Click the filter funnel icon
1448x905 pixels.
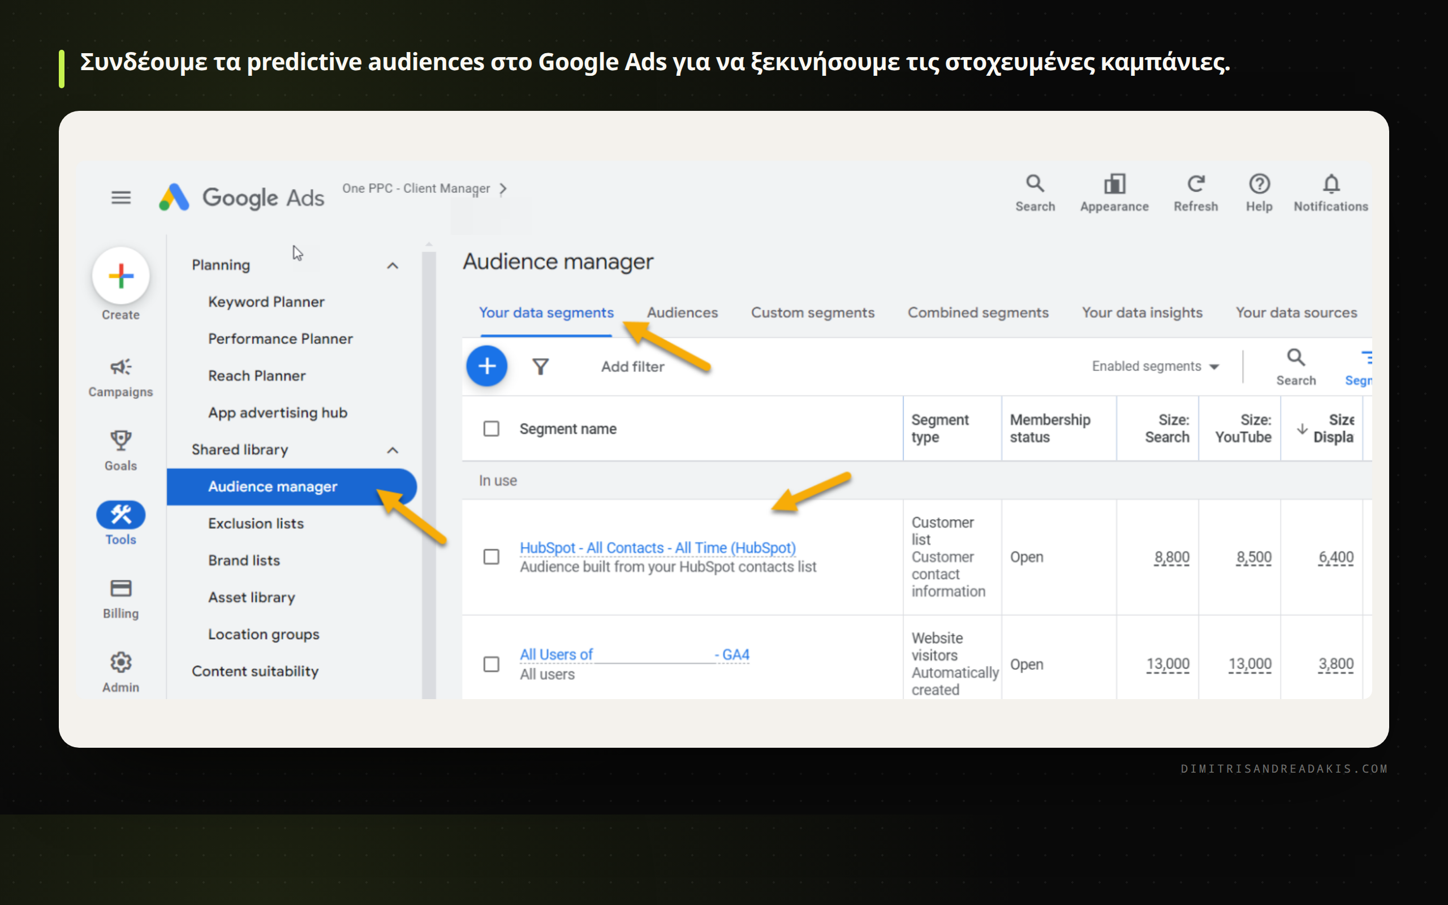pos(540,367)
